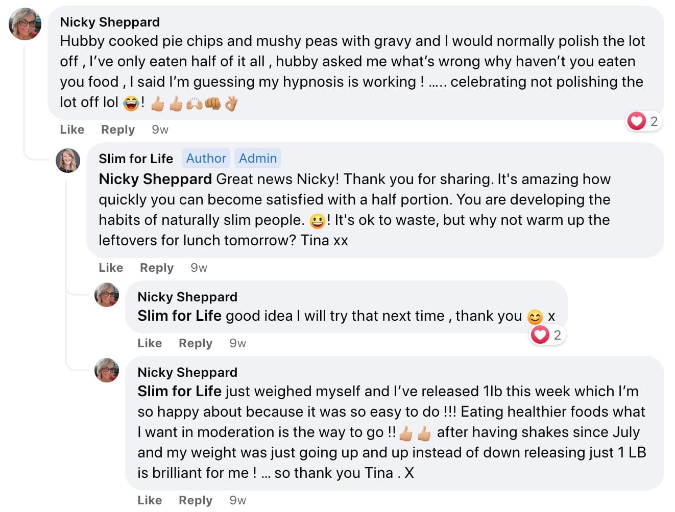Reply to the 'just weighed myself' comment
Image resolution: width=675 pixels, height=512 pixels.
(196, 500)
